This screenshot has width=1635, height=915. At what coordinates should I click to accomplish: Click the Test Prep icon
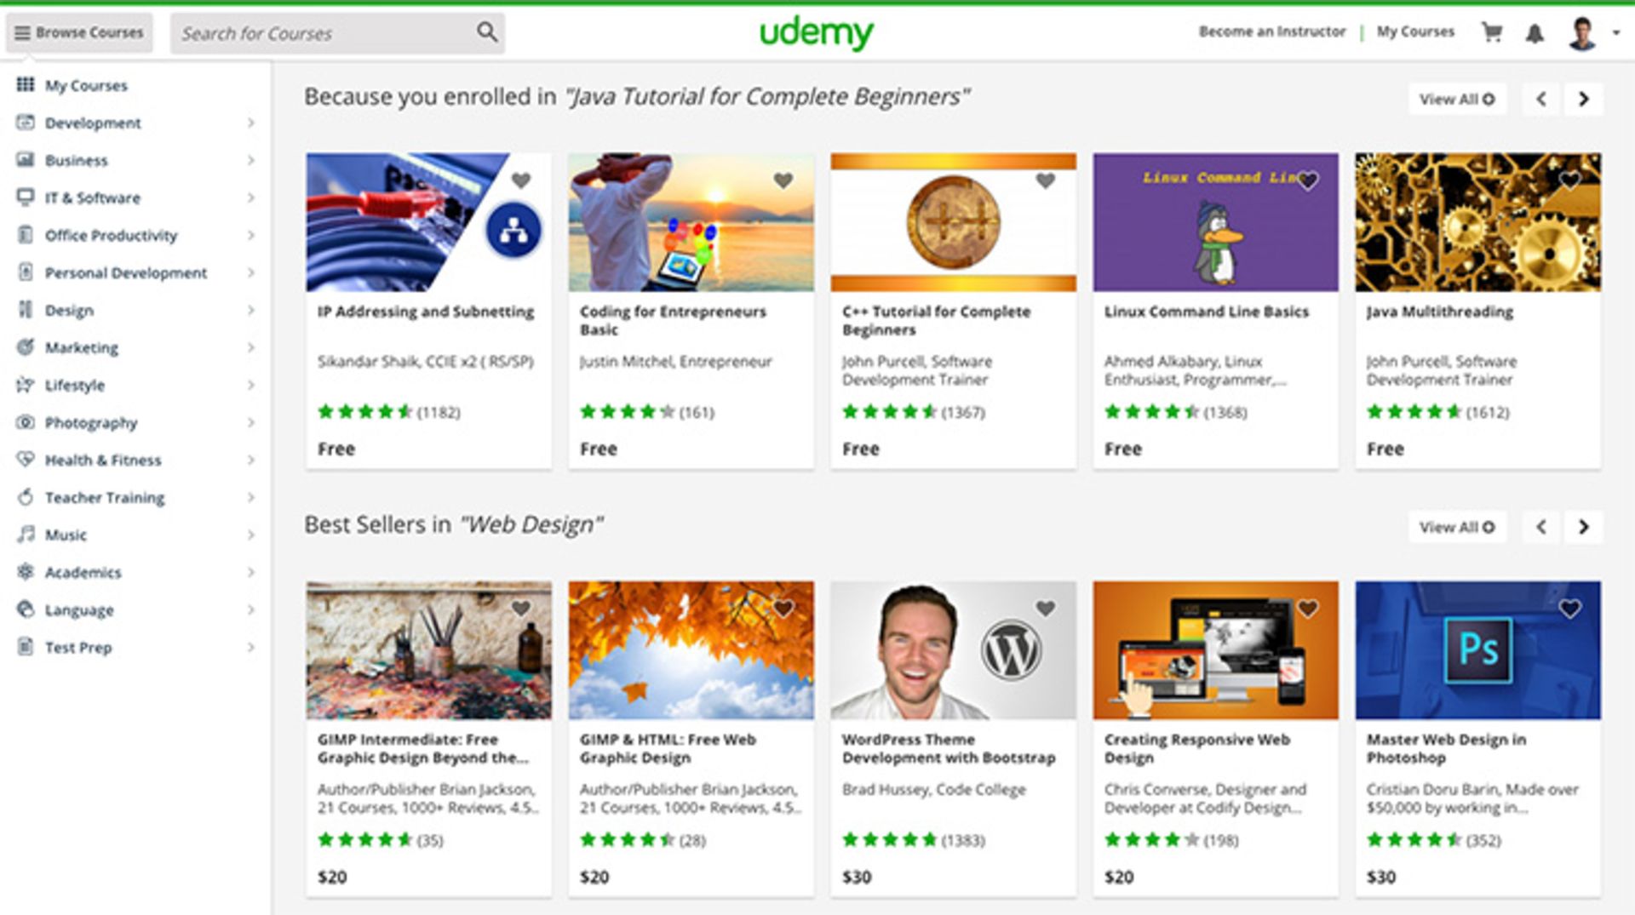26,646
